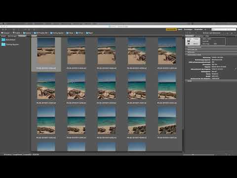Expand the second metadata section header
Viewport: 237px width, 178px height.
[x=211, y=49]
